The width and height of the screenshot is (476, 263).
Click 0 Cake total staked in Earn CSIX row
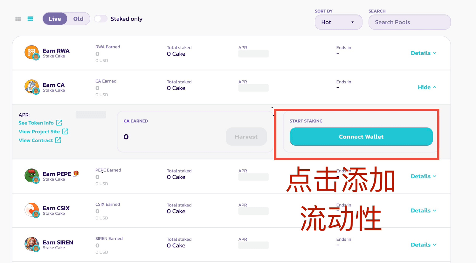click(x=176, y=211)
